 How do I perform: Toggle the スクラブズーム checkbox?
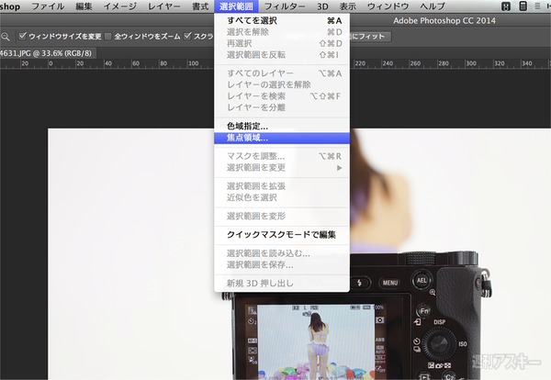click(187, 37)
